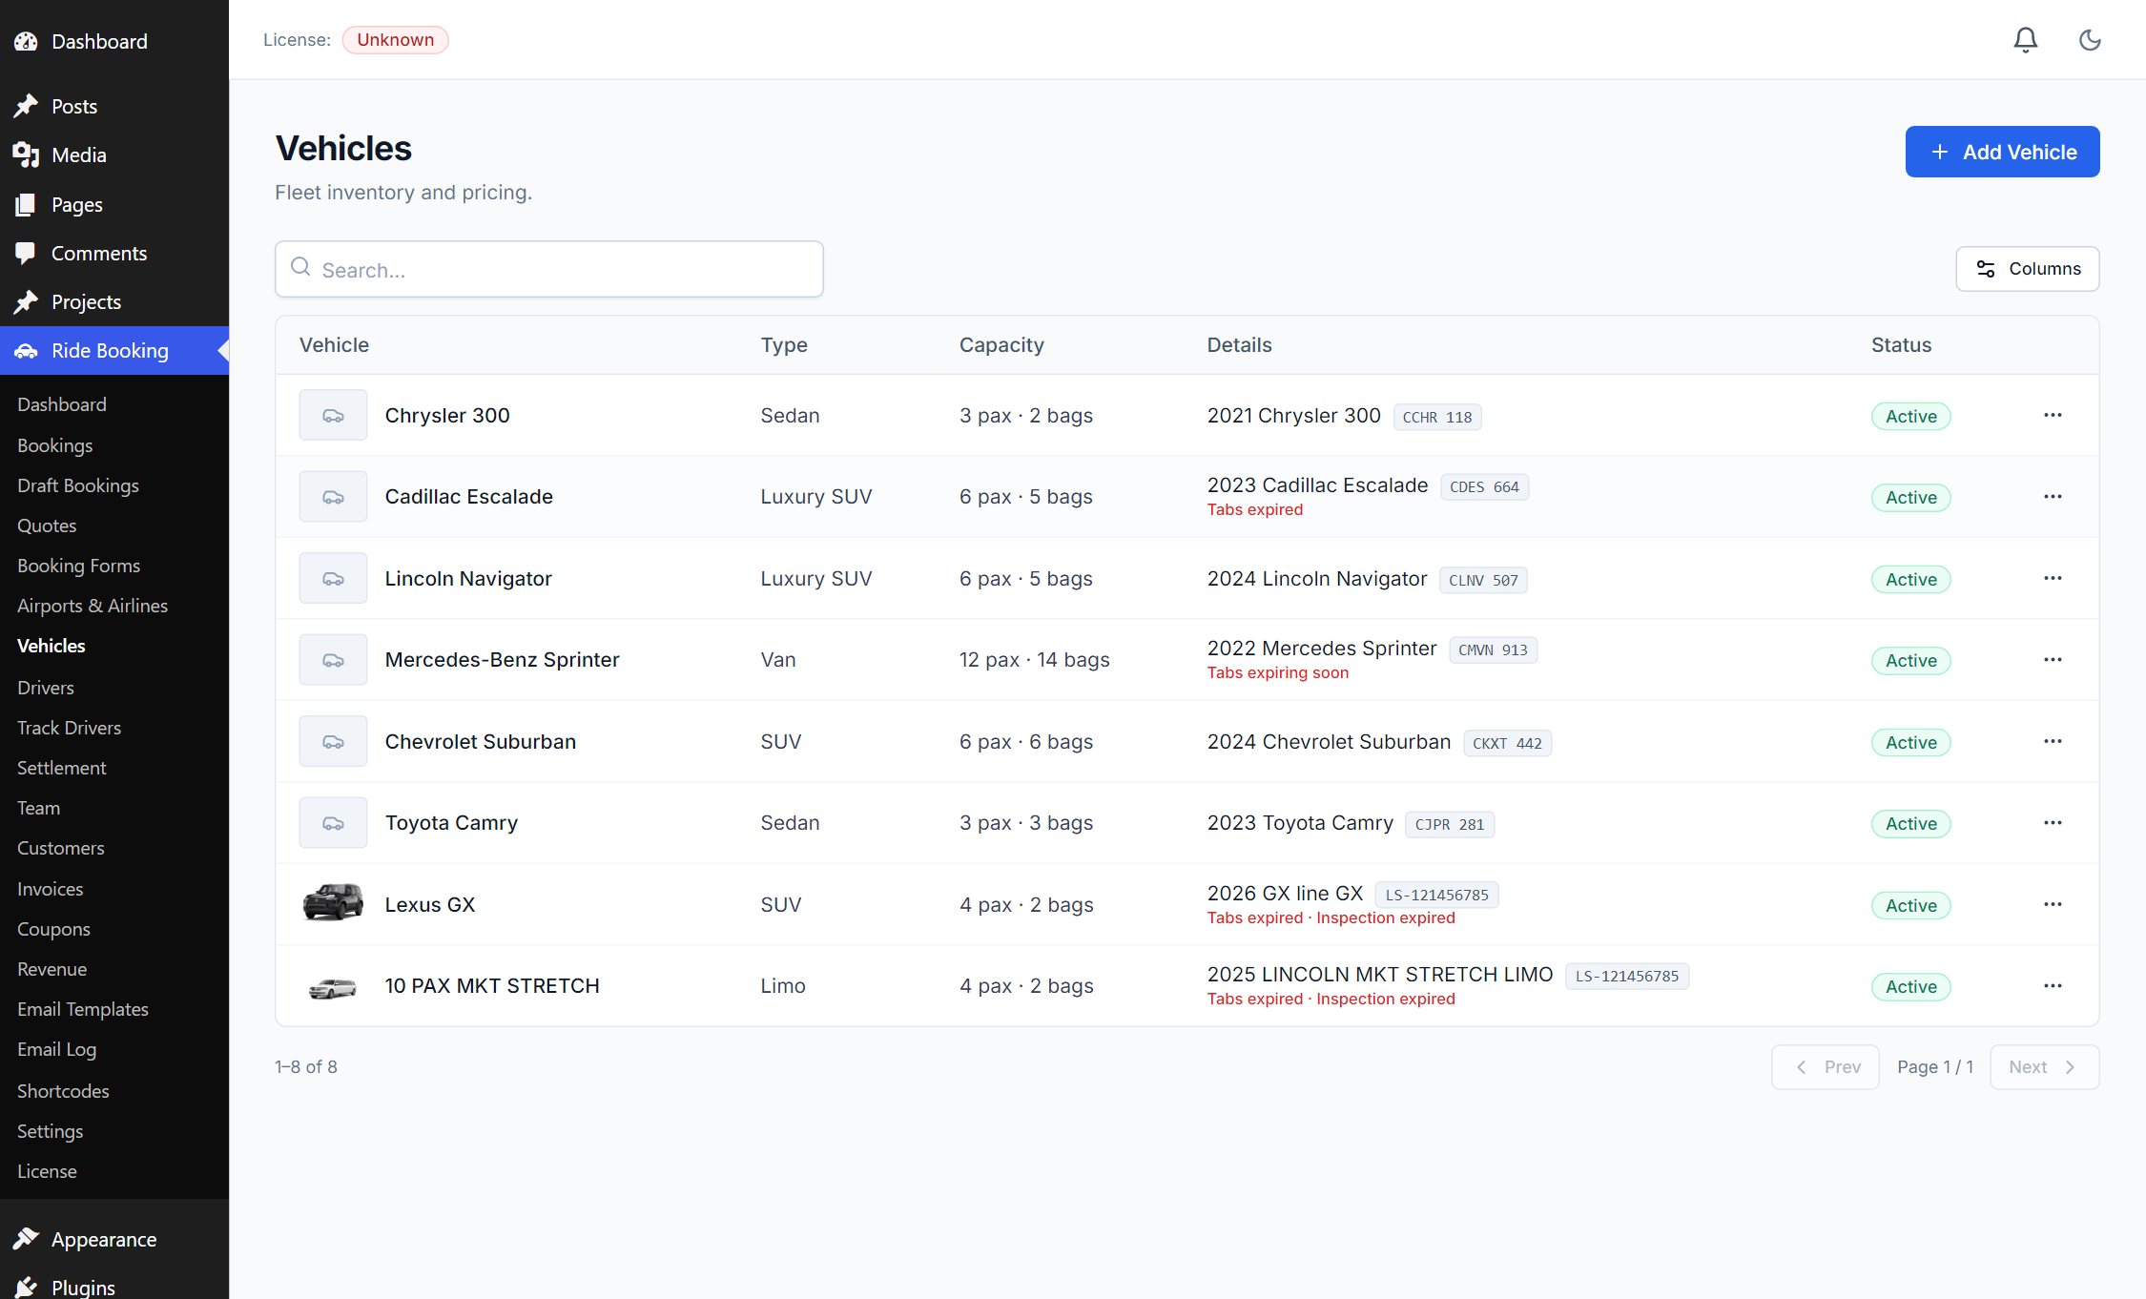Viewport: 2146px width, 1299px height.
Task: Click the Add Vehicle button
Action: pos(2002,152)
